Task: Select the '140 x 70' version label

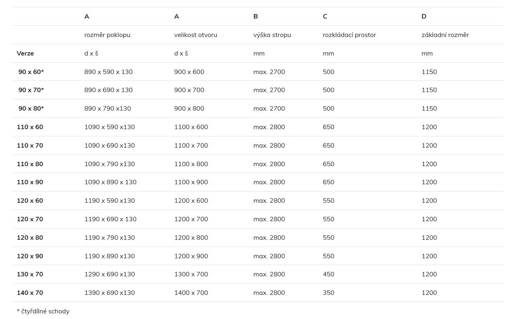Action: tap(30, 293)
